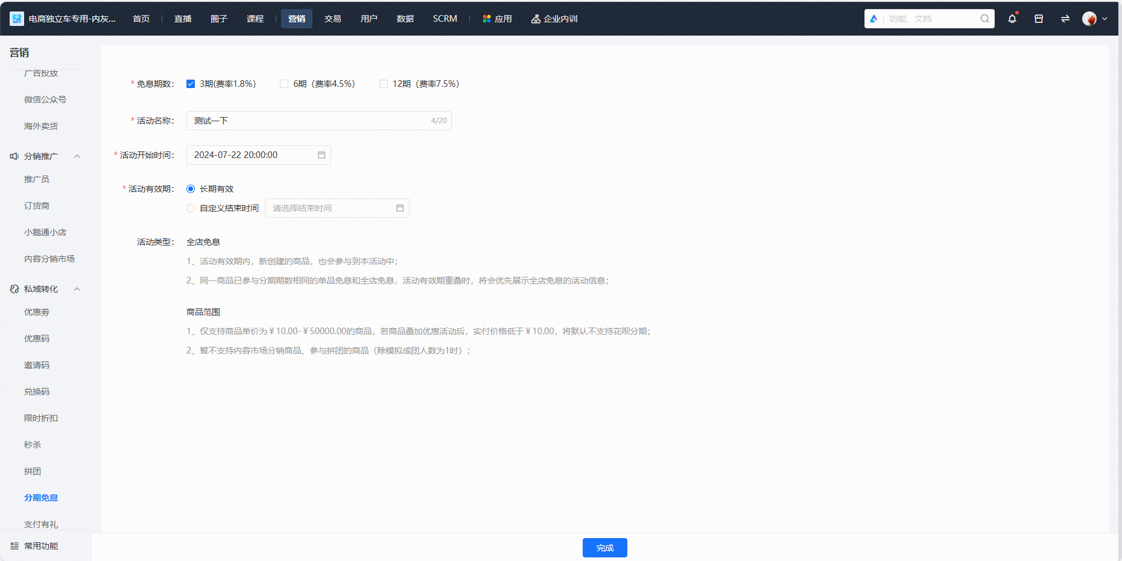
Task: Open the 直播 menu
Action: tap(183, 19)
